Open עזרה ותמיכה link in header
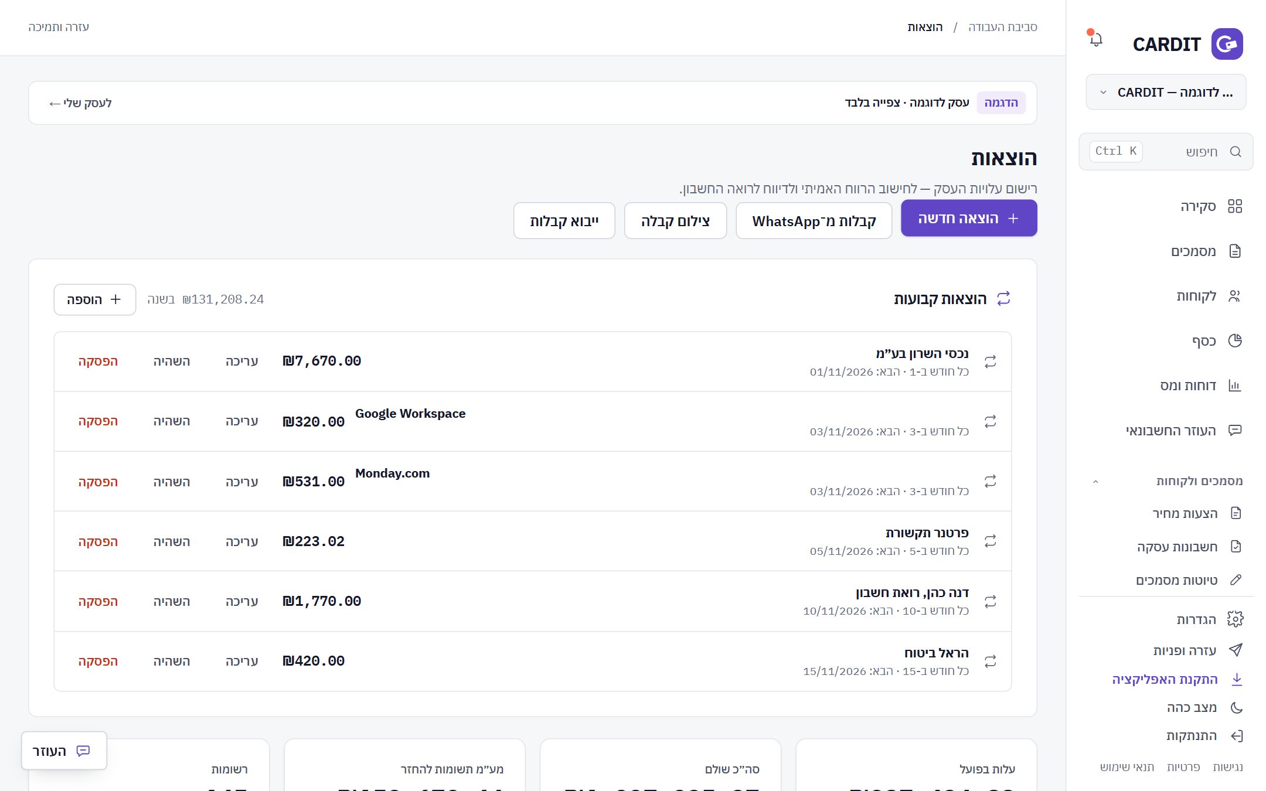 (x=59, y=27)
